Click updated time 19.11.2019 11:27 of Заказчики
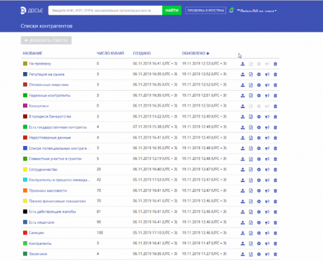323x261 pixels. click(204, 254)
